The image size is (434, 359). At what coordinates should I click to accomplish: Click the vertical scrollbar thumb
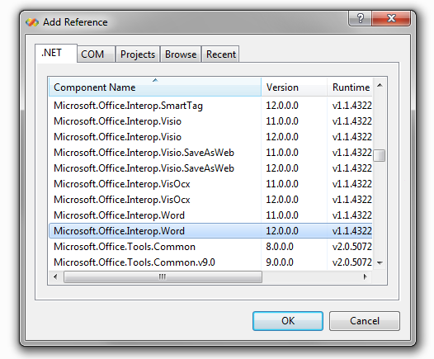380,155
